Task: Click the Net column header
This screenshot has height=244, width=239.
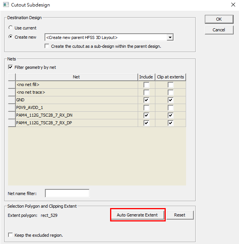Action: pyautogui.click(x=77, y=77)
